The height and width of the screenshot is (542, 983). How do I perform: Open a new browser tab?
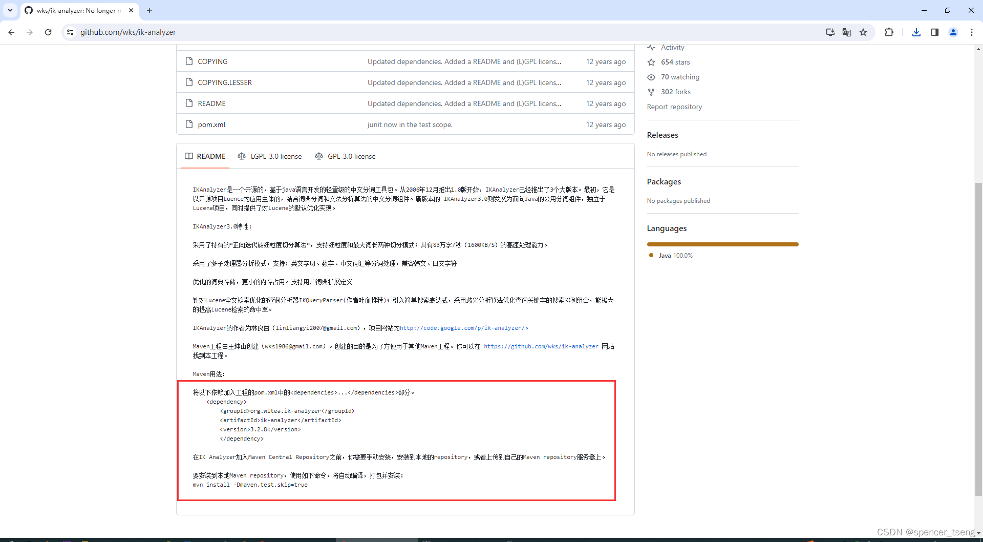[x=149, y=10]
